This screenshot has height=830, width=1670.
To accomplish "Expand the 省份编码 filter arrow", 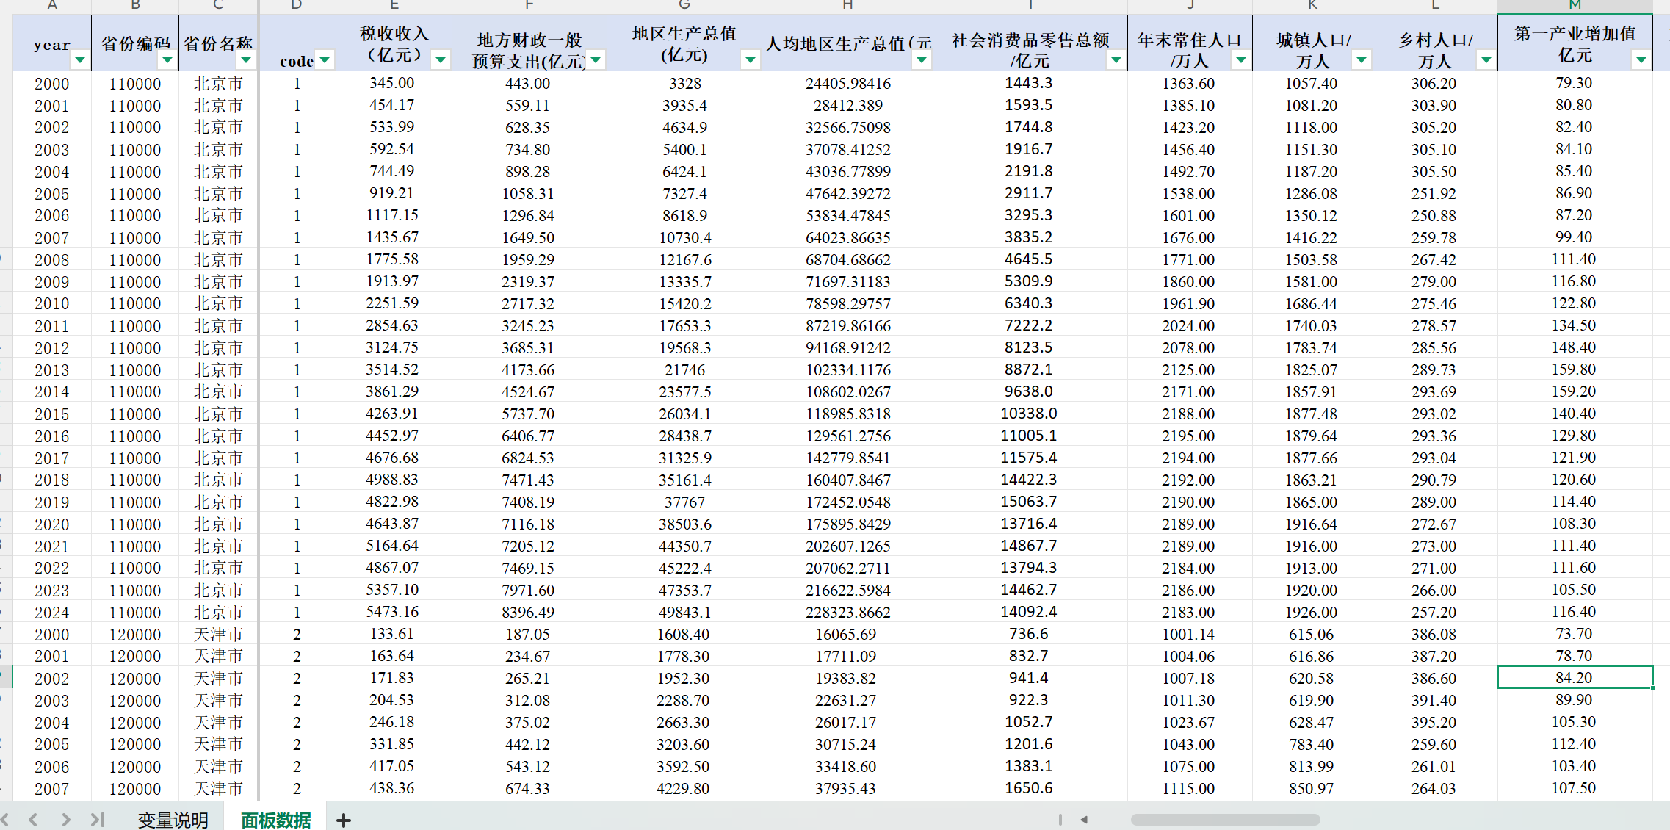I will [x=167, y=60].
